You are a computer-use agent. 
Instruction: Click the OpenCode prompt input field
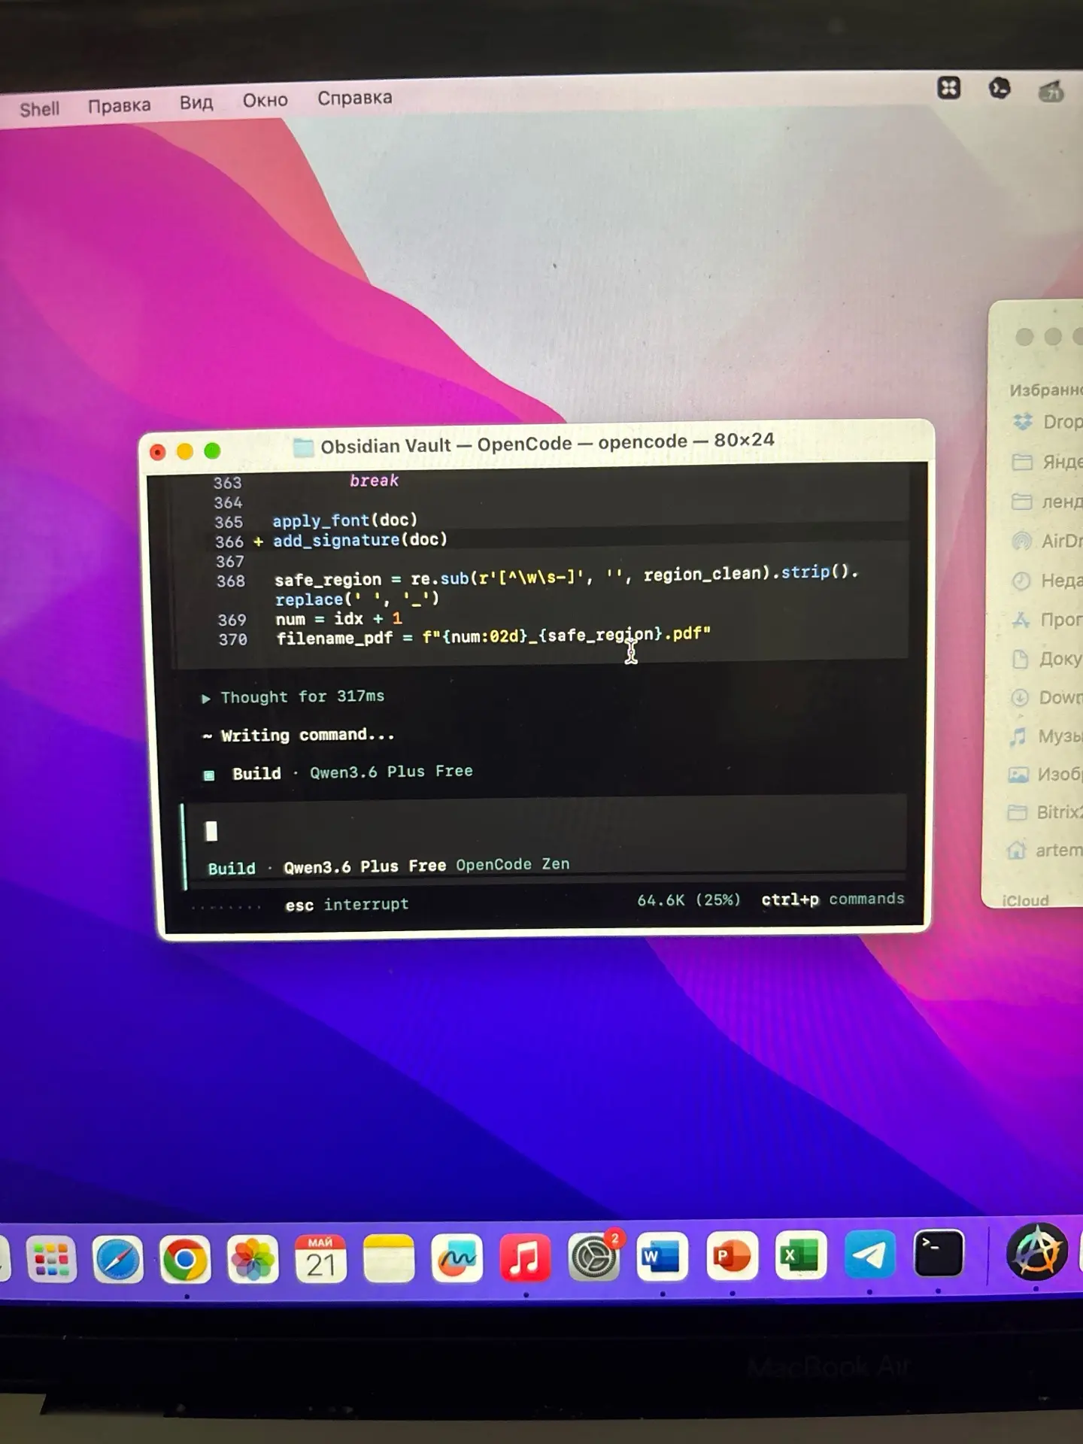point(547,831)
